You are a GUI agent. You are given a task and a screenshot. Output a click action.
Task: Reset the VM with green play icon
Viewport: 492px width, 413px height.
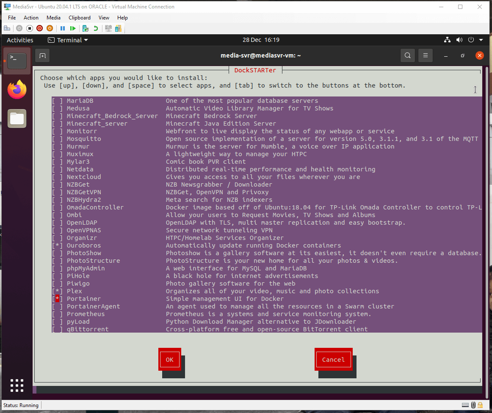coord(73,28)
